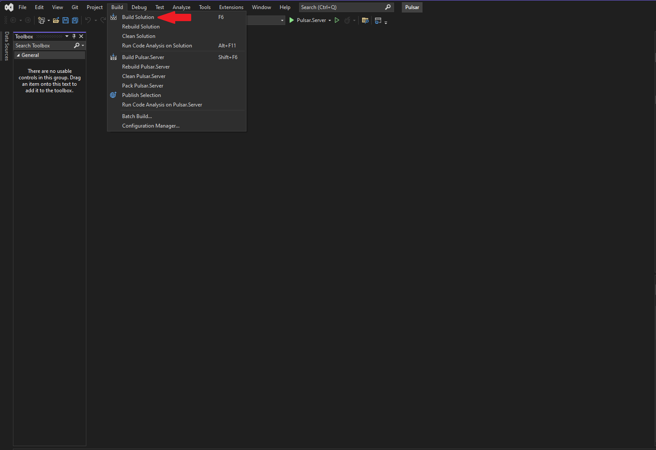Open the Toolbox window position dropdown
This screenshot has height=450, width=656.
67,36
